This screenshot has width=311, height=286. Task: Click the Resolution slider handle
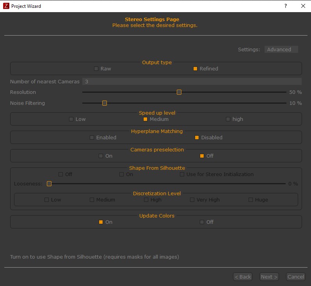click(179, 92)
